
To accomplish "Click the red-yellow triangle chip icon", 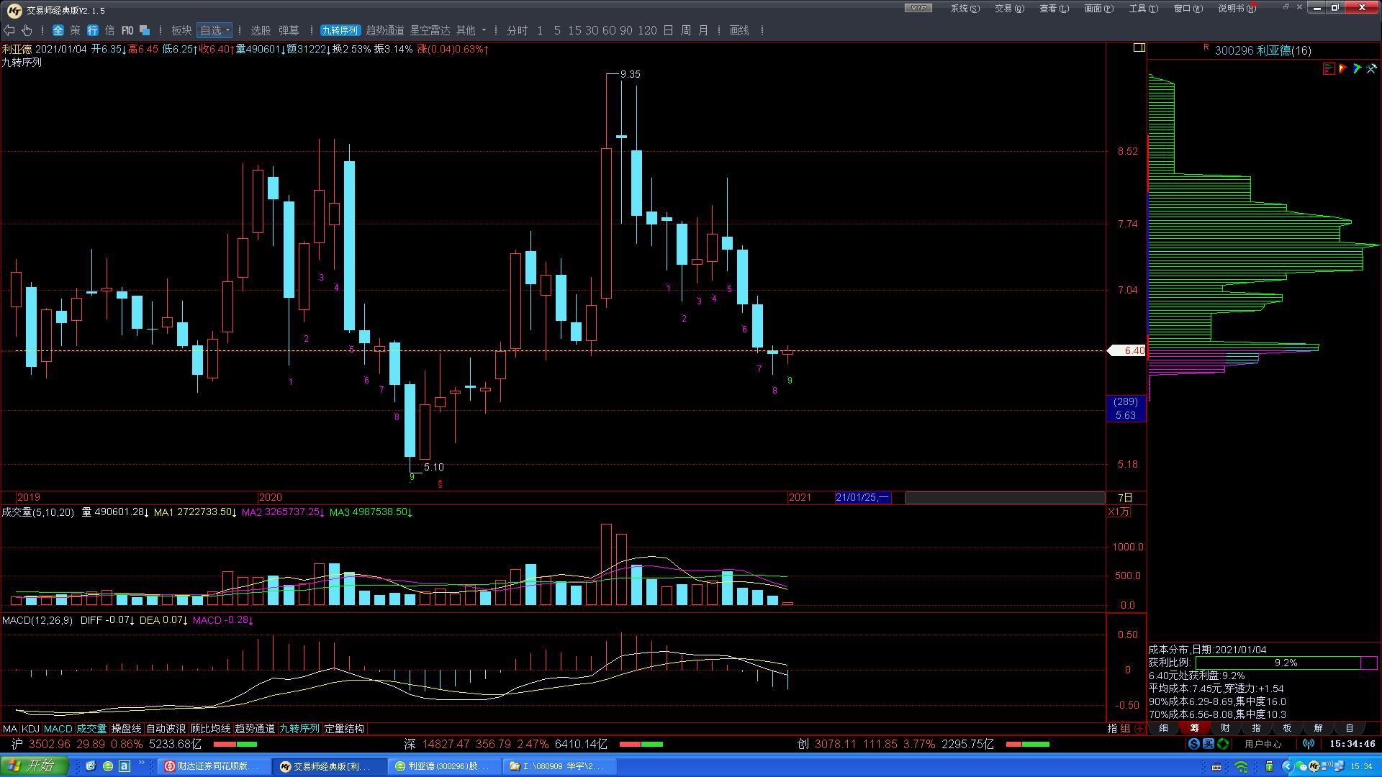I will click(x=1343, y=68).
